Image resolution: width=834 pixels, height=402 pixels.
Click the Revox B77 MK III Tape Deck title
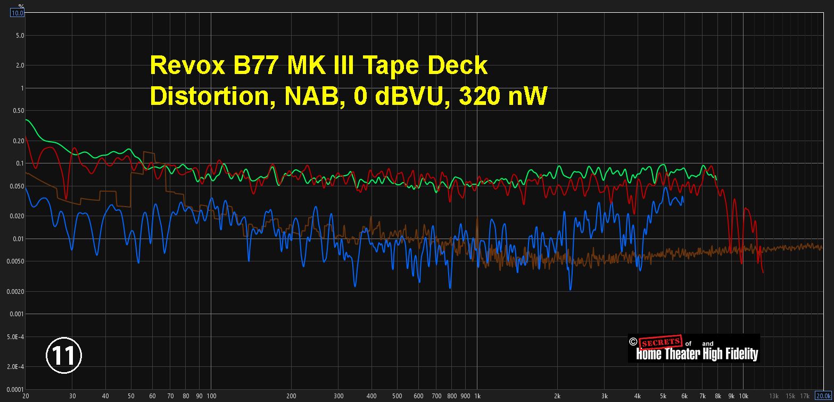318,66
